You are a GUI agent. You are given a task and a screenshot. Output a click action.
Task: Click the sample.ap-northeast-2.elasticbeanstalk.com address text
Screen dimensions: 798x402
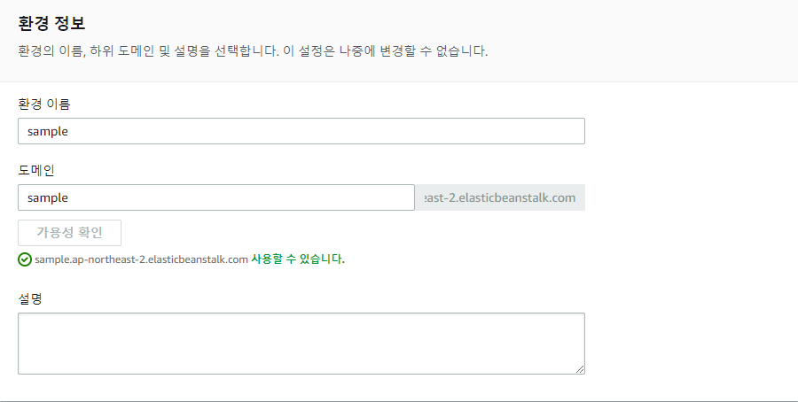(141, 259)
